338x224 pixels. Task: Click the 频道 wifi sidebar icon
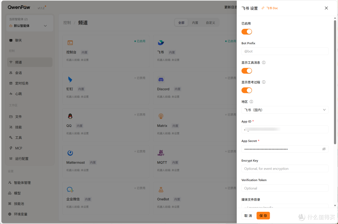[11, 62]
